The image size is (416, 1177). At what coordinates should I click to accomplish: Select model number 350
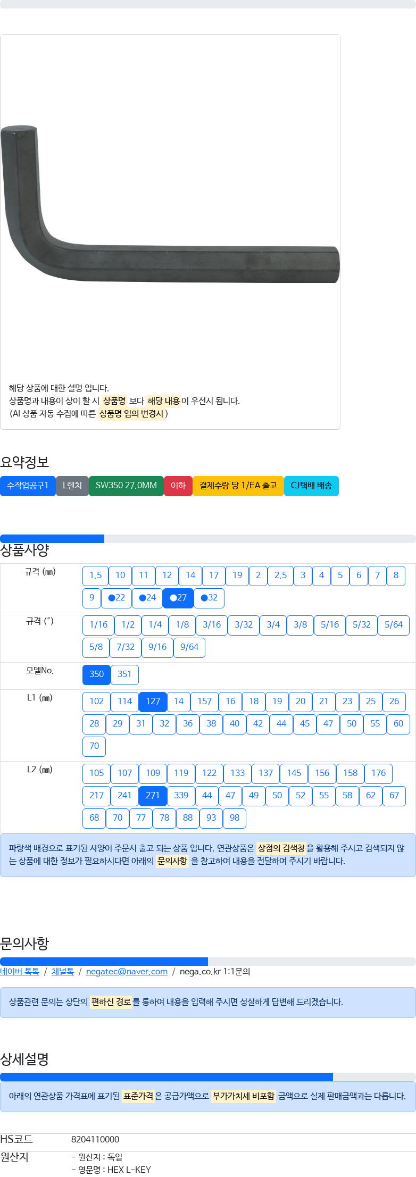97,674
